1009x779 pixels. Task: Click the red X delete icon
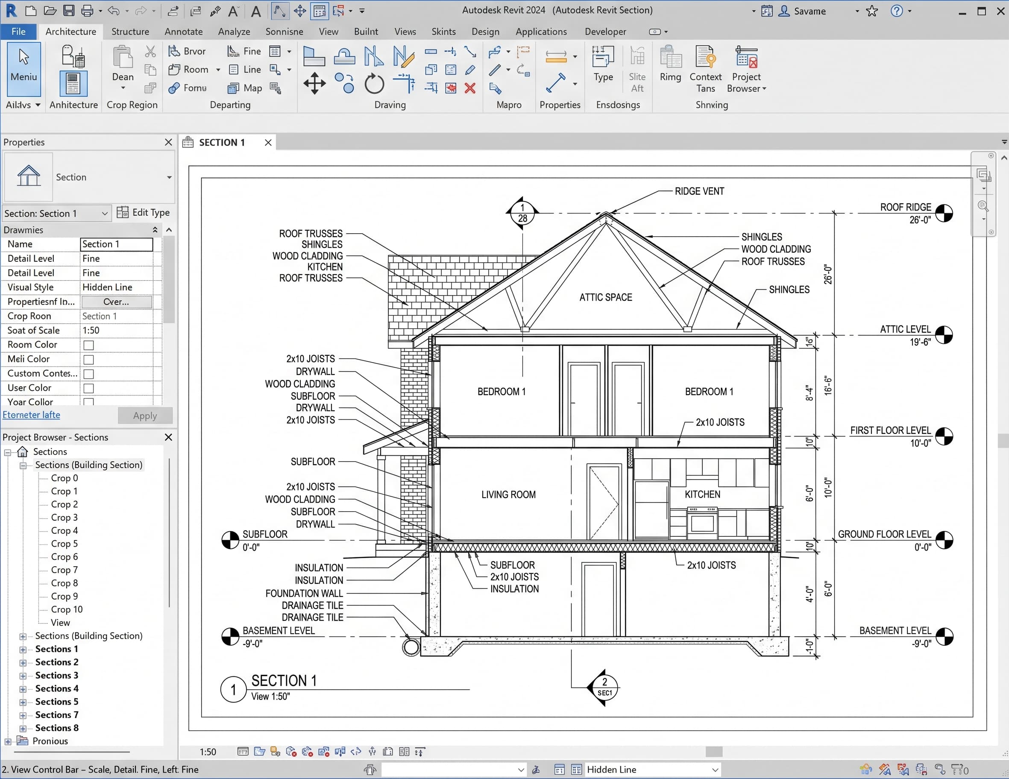470,88
